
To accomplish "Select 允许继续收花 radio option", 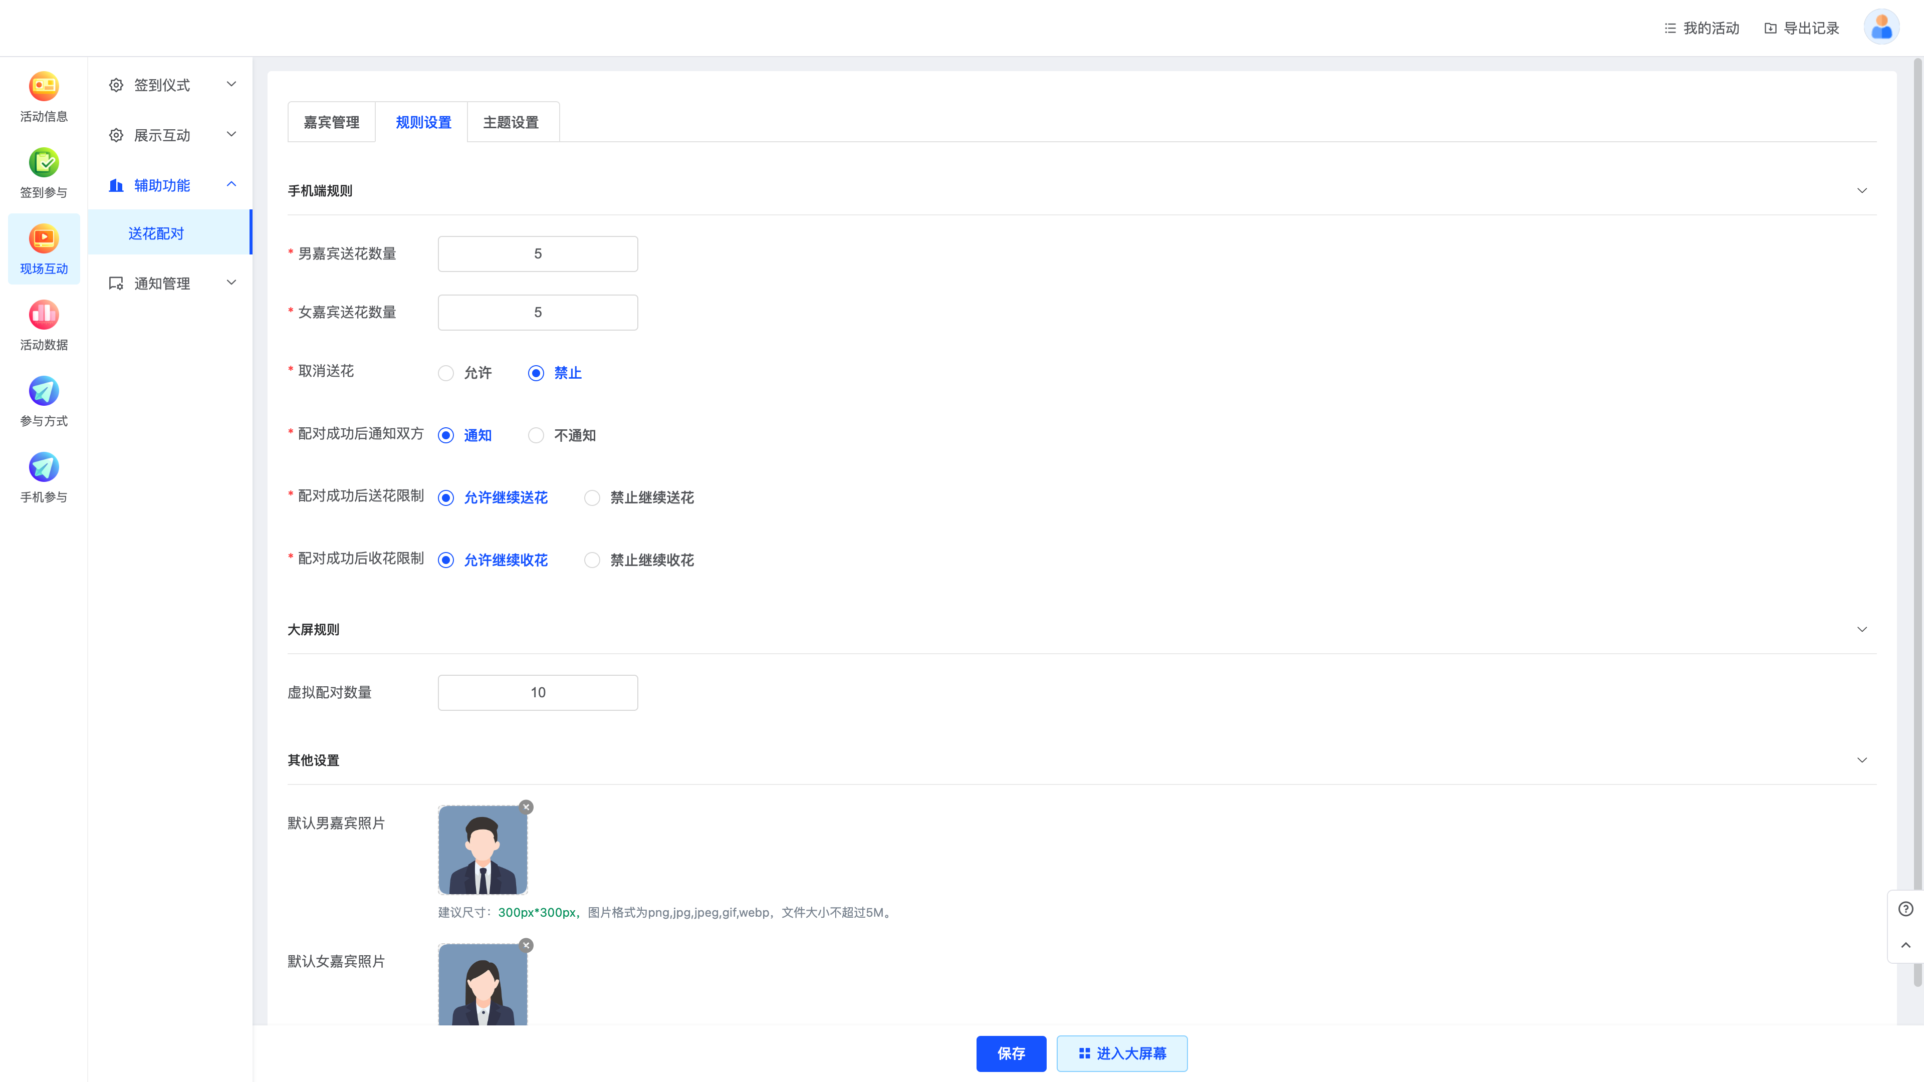I will tap(446, 560).
